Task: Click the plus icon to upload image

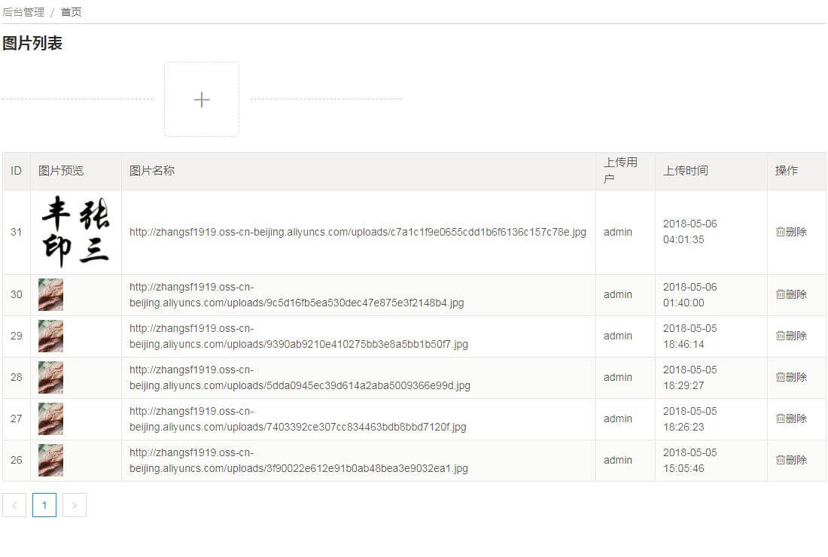Action: (x=202, y=99)
